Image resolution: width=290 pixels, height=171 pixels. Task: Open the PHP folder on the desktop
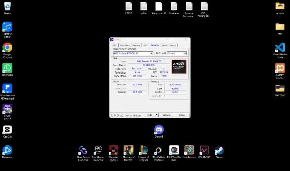[280, 29]
